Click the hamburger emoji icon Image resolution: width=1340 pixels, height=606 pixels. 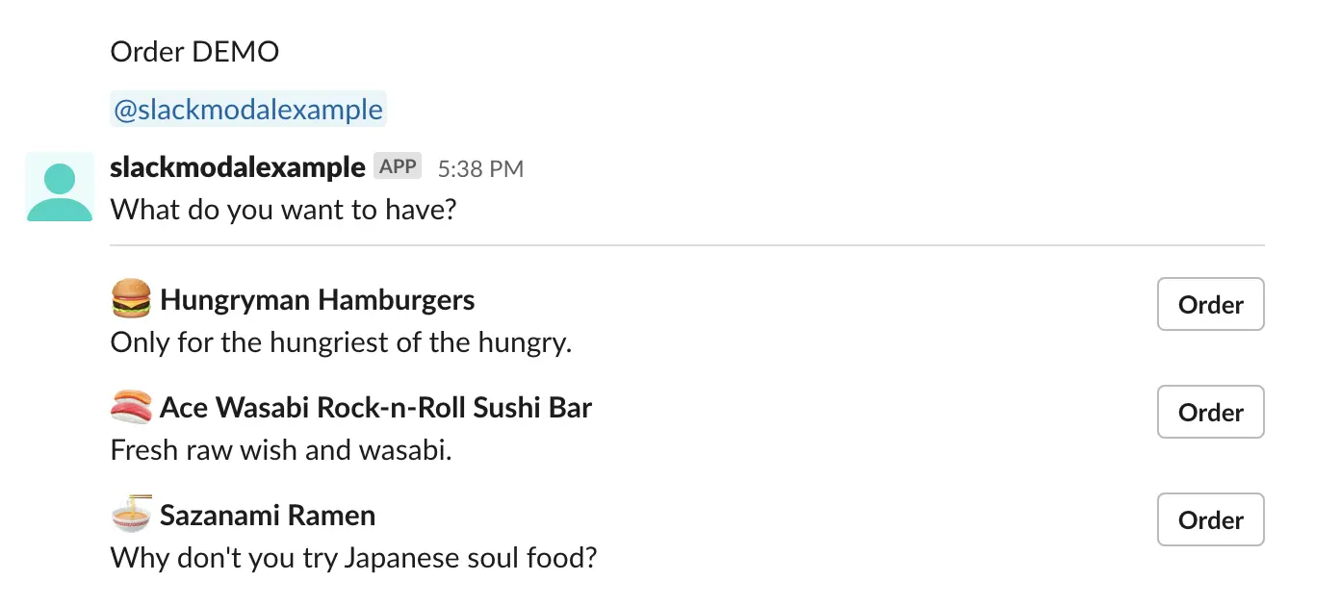coord(131,299)
